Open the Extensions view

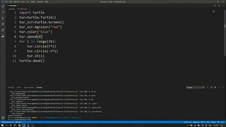click(3, 30)
